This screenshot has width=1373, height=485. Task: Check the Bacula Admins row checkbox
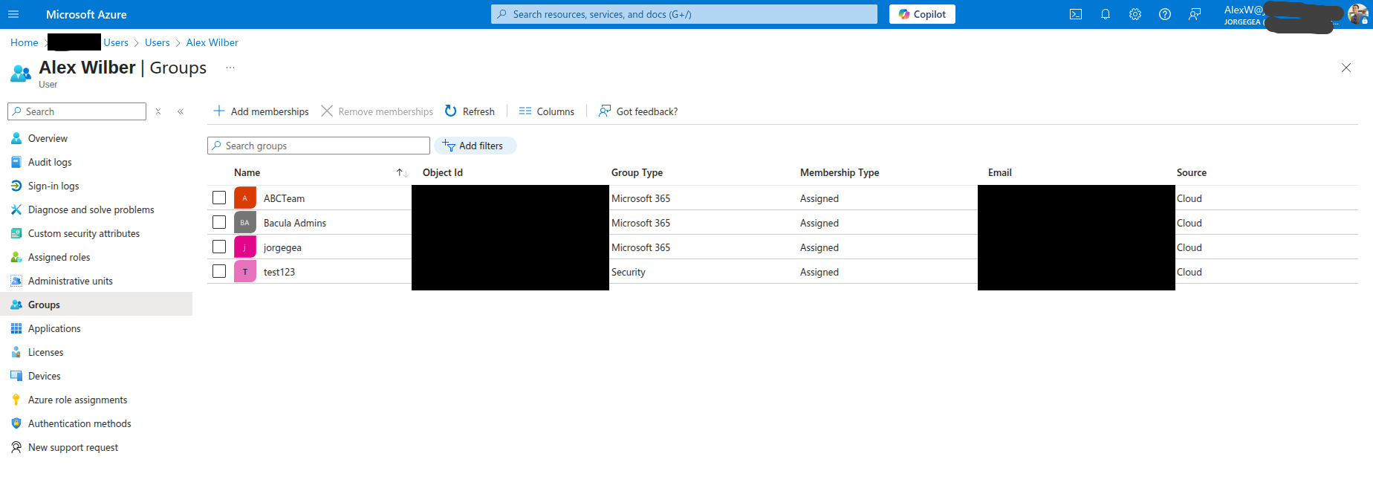(219, 222)
